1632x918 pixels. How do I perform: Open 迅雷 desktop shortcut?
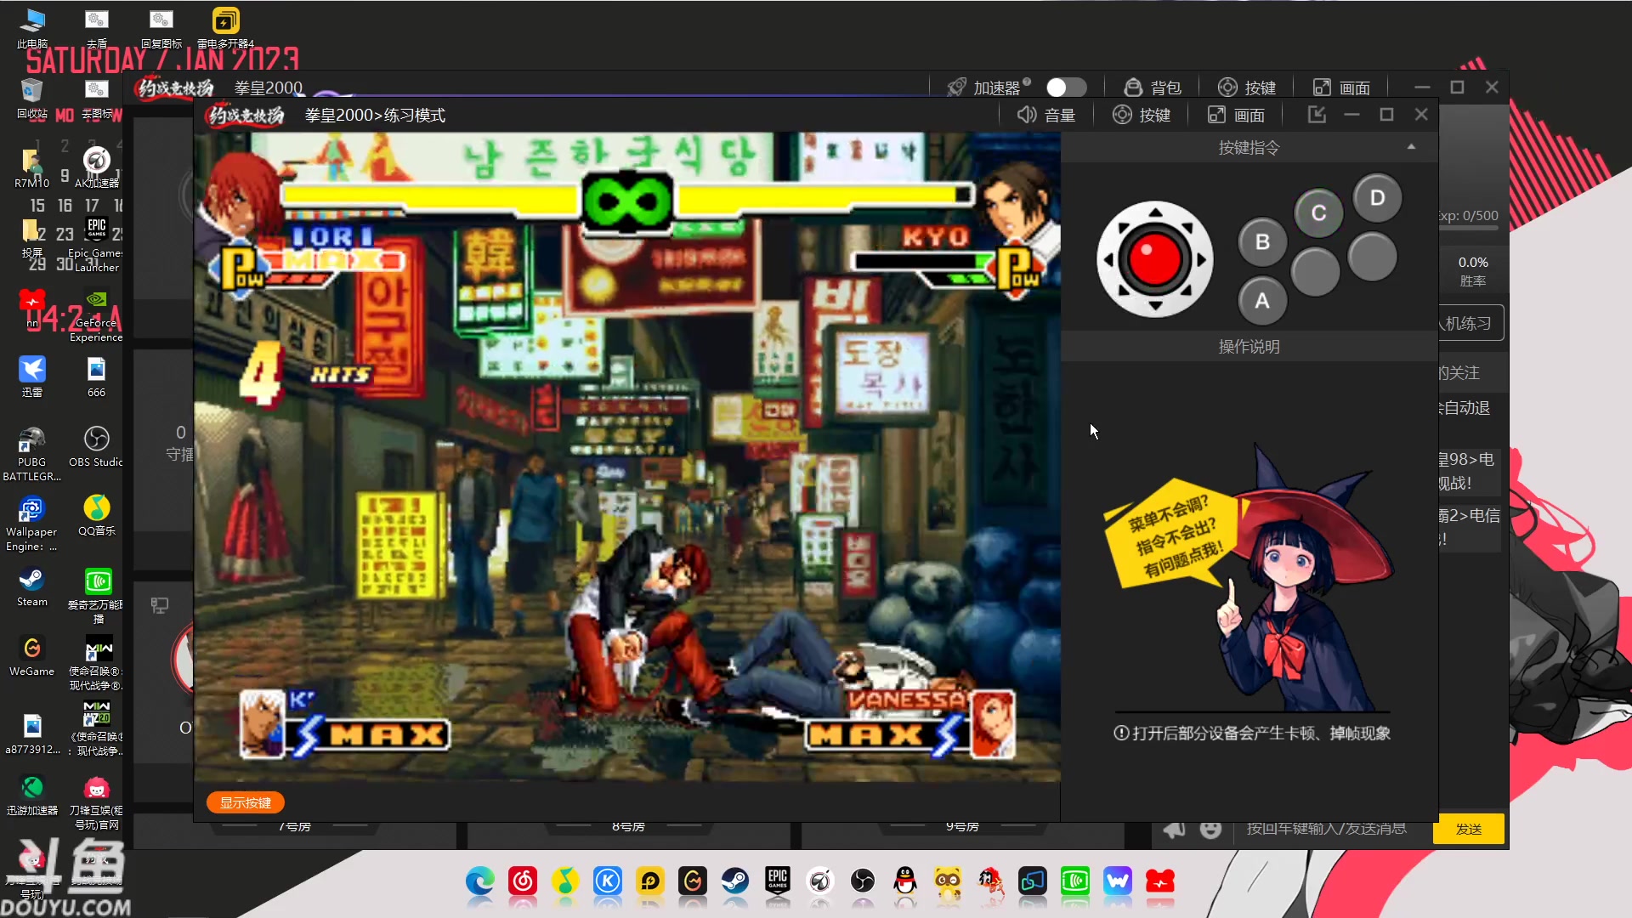click(x=32, y=377)
